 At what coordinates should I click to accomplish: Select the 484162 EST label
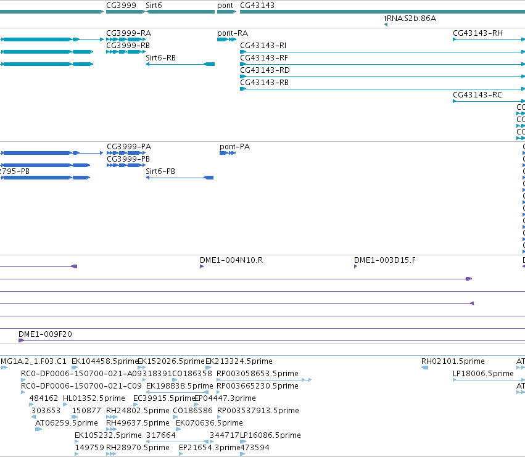(44, 398)
